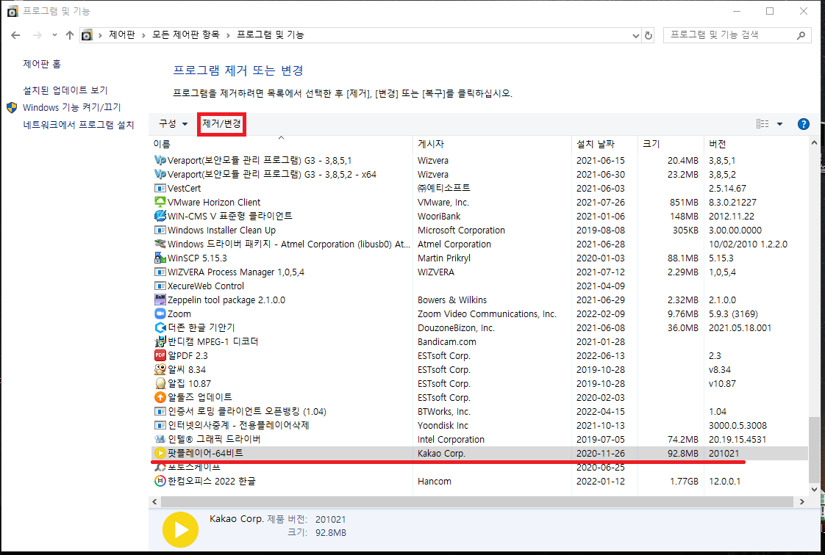Click the horizontal scrollbar right arrow
The width and height of the screenshot is (825, 555).
pos(802,502)
